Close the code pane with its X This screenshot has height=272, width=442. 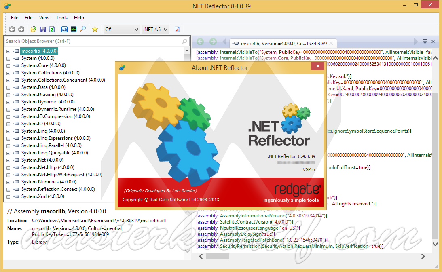pyautogui.click(x=433, y=42)
